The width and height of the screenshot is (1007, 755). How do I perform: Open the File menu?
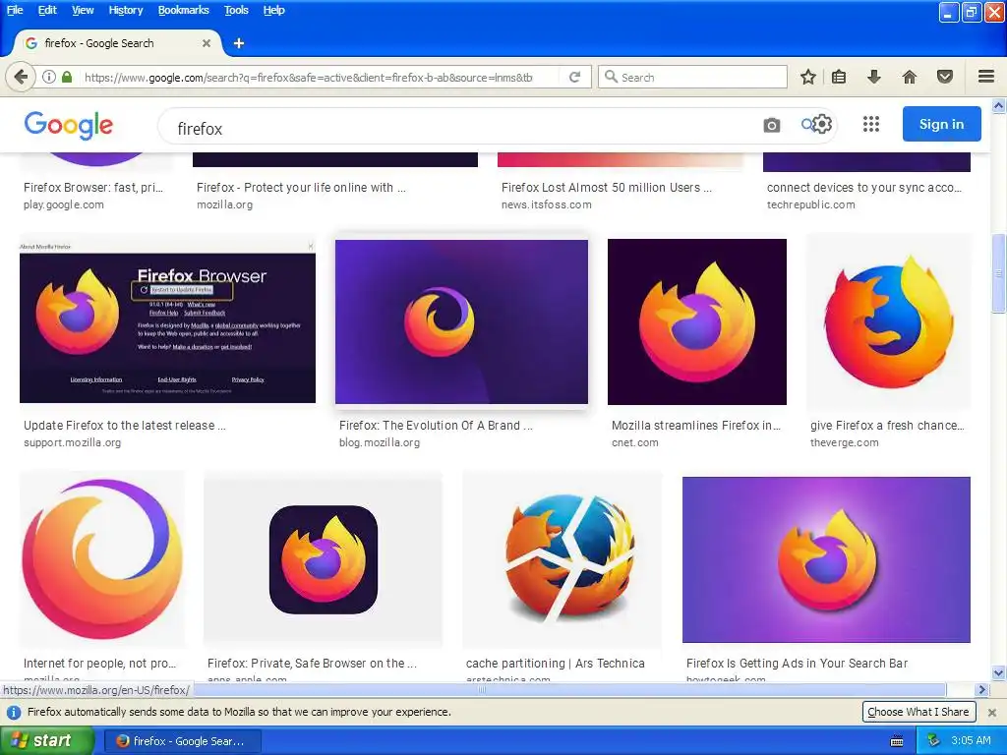[15, 10]
